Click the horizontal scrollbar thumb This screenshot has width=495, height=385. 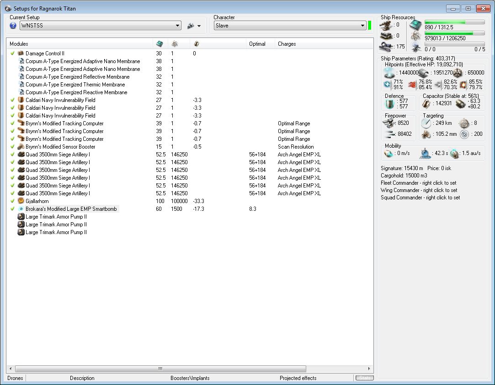pos(160,369)
